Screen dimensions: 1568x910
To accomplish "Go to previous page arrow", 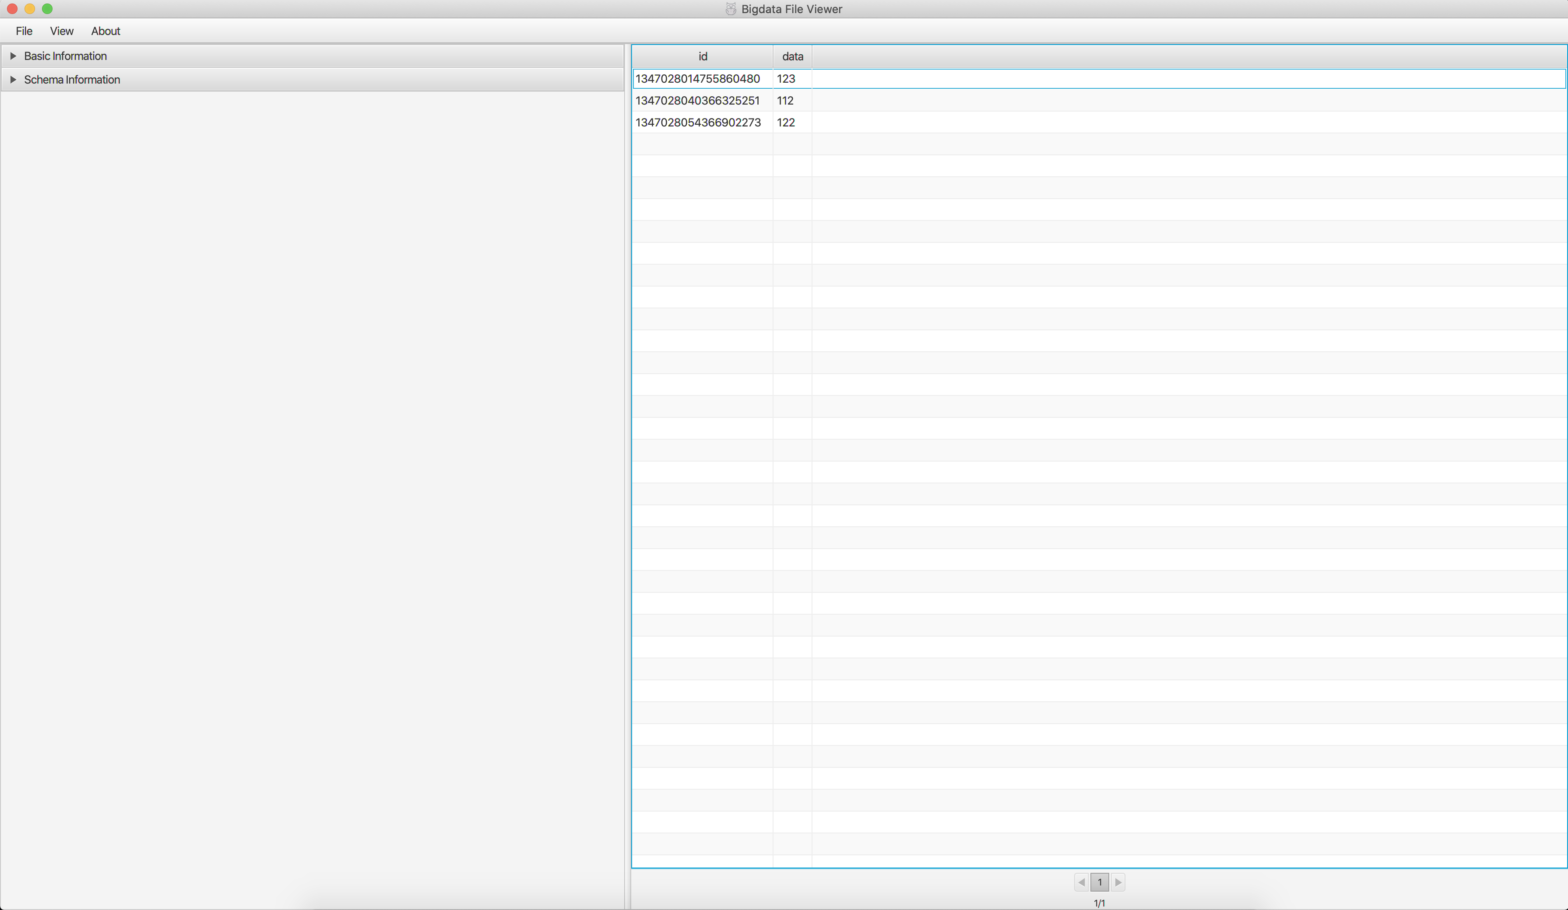I will [x=1081, y=882].
